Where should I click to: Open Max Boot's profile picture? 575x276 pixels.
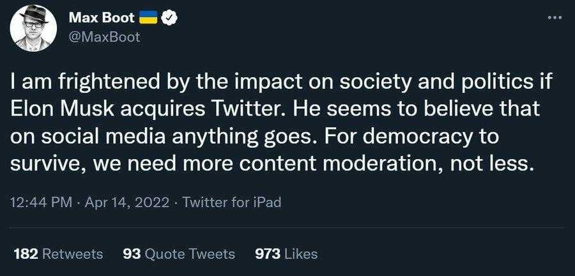pos(35,27)
